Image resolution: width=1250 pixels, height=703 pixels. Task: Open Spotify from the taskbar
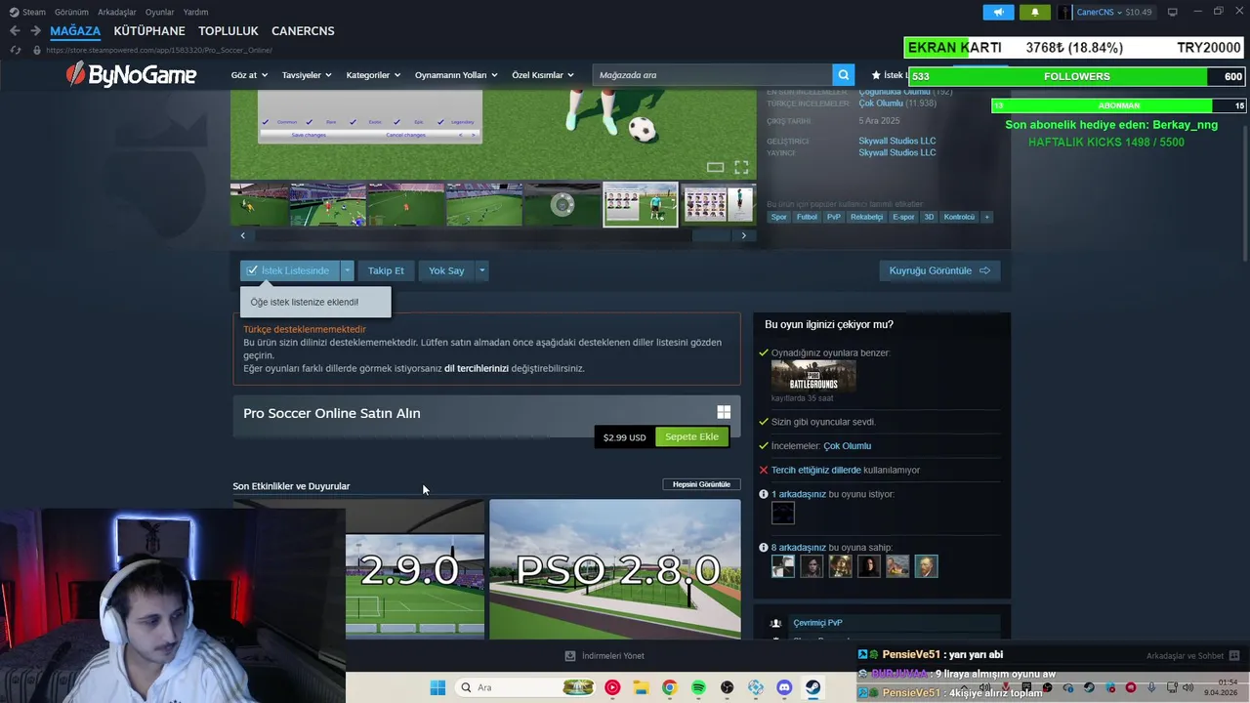tap(698, 687)
